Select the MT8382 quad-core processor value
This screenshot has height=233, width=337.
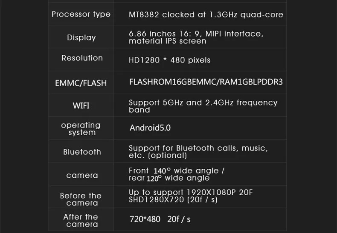tap(206, 14)
